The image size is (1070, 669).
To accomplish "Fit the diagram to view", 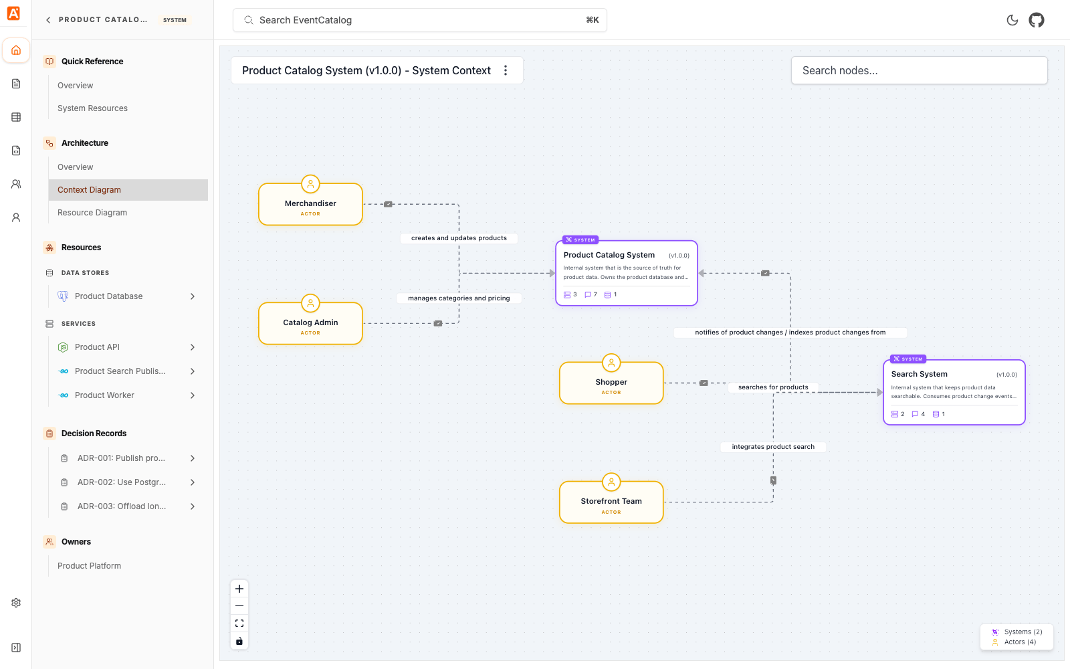I will (239, 624).
